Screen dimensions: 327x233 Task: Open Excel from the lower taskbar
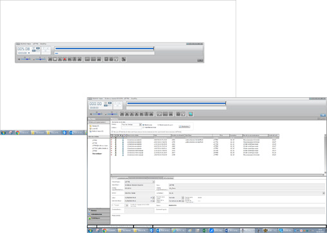pos(205,230)
